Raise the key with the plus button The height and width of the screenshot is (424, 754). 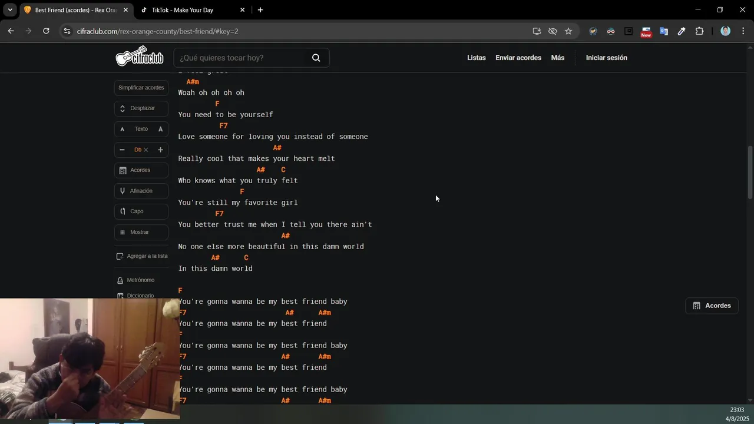(160, 150)
